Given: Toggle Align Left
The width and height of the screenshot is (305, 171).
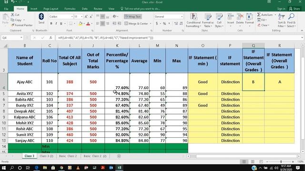Looking at the screenshot, I should coord(98,24).
